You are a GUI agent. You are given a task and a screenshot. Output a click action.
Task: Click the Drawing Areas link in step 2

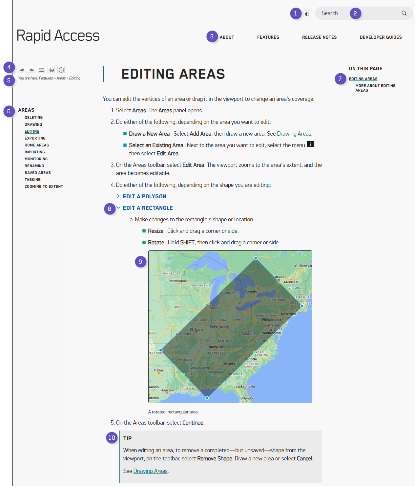[294, 134]
